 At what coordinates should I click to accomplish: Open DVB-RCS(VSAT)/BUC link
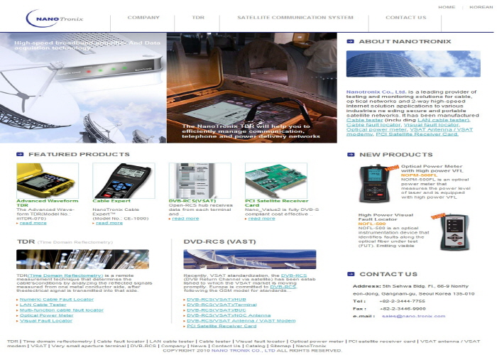[x=217, y=310]
